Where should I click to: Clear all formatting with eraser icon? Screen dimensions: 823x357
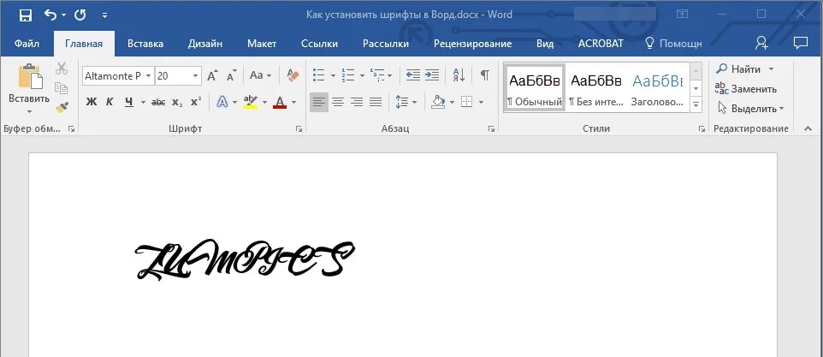[293, 75]
